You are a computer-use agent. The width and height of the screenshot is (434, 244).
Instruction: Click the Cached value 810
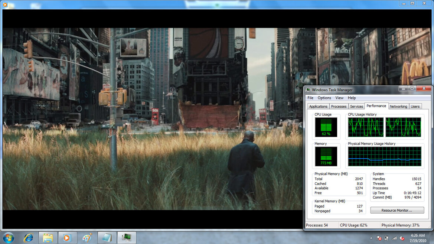[359, 183]
